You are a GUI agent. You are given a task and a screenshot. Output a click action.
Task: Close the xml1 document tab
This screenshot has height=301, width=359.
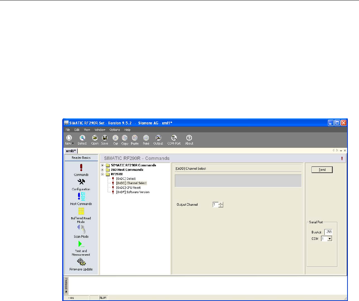point(345,151)
